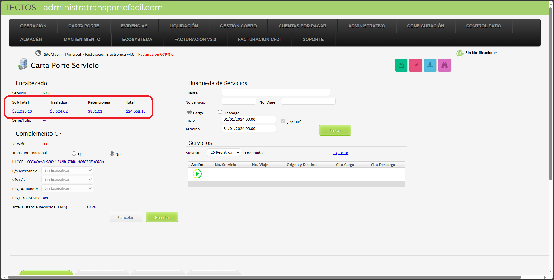Image resolution: width=554 pixels, height=280 pixels.
Task: Select Si for Trans. Internacional
Action: tap(74, 154)
